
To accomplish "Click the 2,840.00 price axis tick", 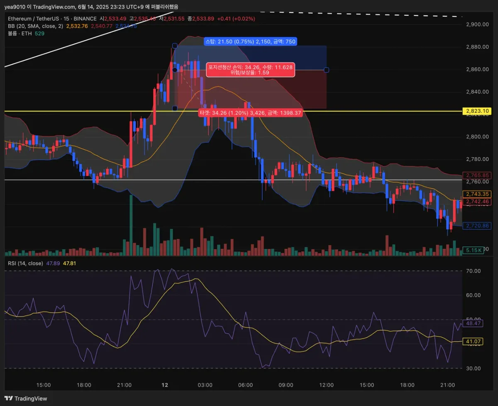I will (x=476, y=92).
